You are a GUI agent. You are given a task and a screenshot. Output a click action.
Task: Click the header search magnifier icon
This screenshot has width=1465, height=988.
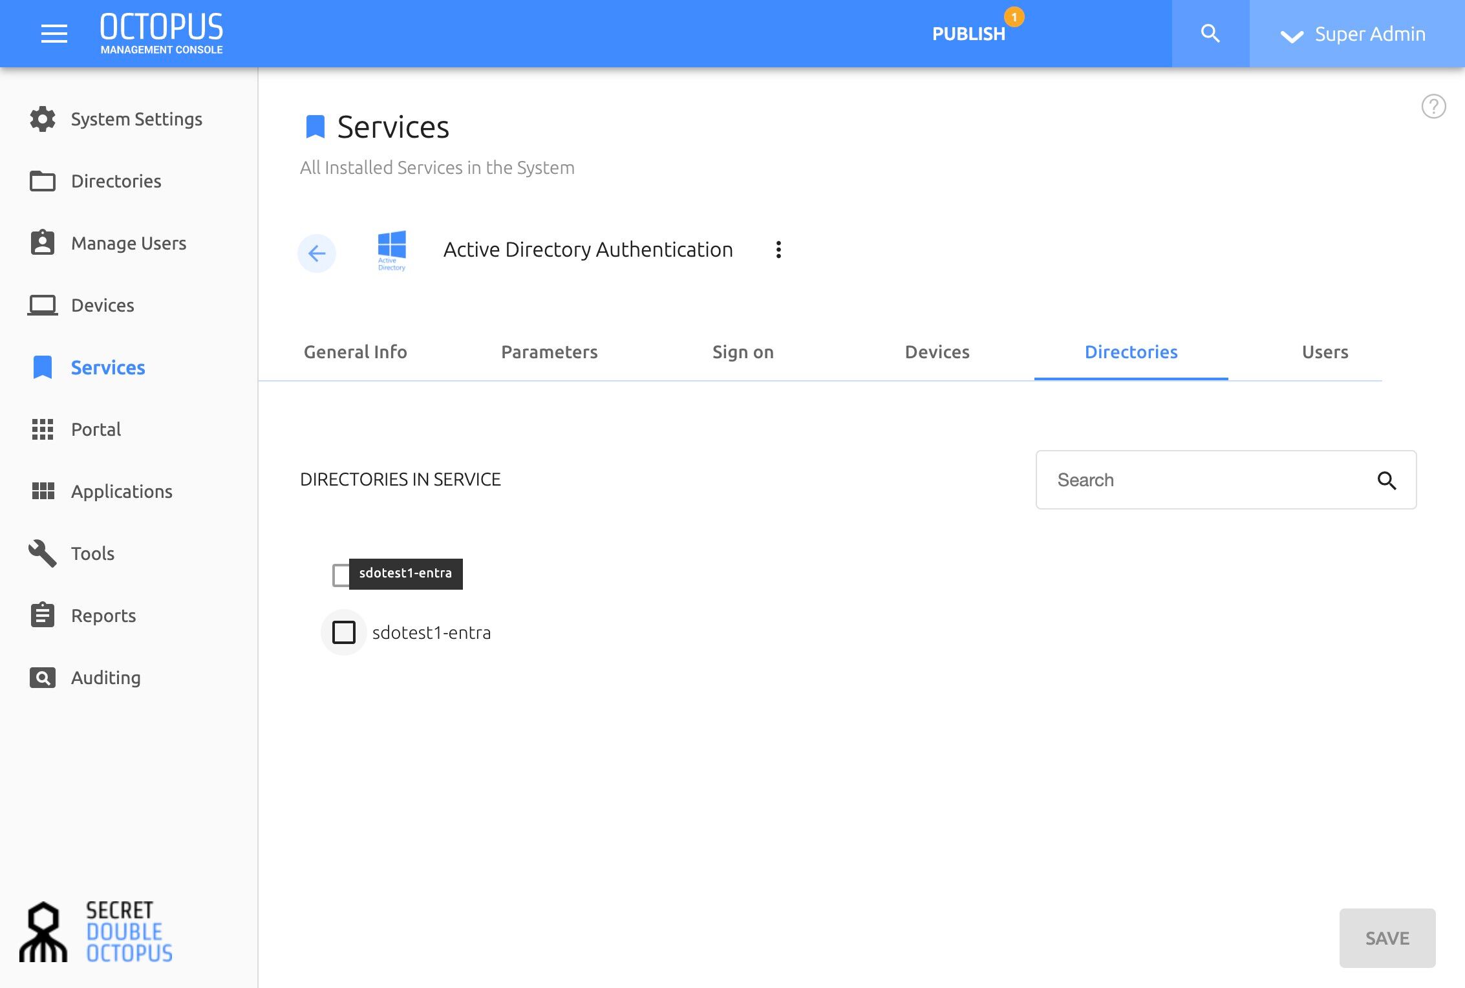point(1210,34)
